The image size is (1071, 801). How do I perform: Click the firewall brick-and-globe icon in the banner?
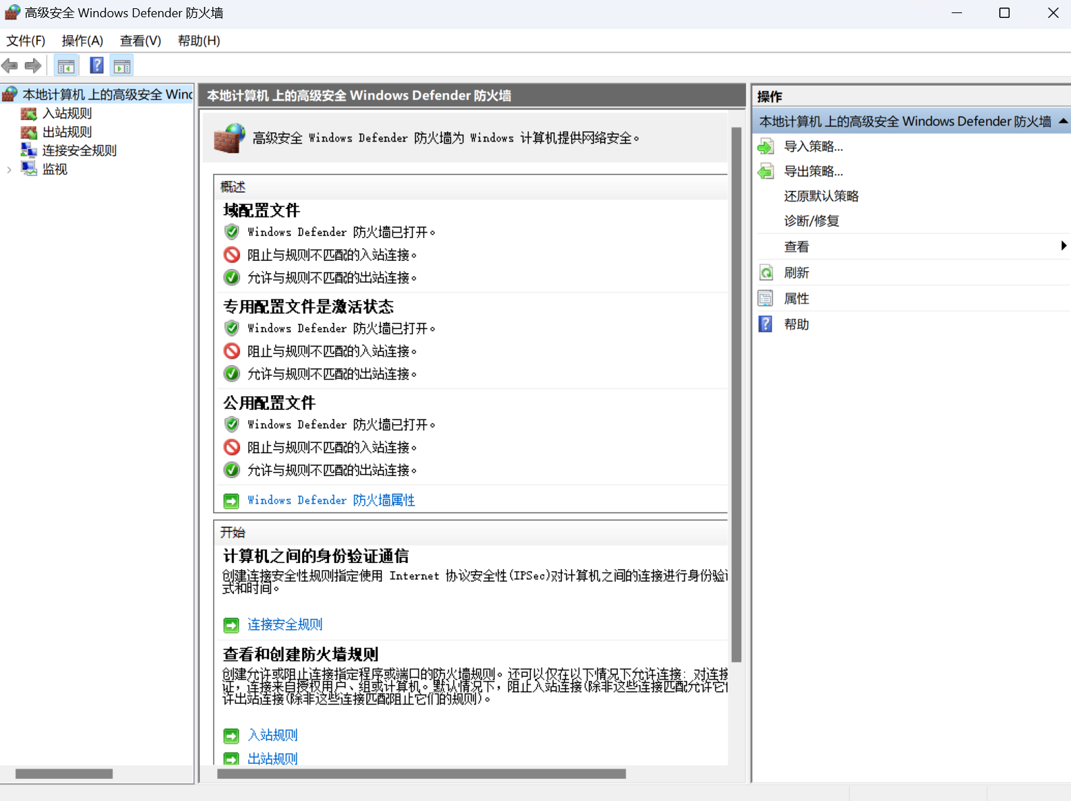pyautogui.click(x=230, y=138)
